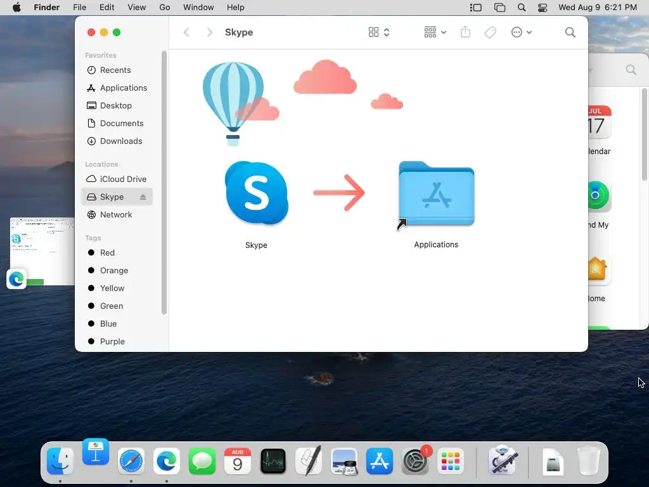Open Calendar from the Dock
The image size is (649, 487).
point(238,460)
